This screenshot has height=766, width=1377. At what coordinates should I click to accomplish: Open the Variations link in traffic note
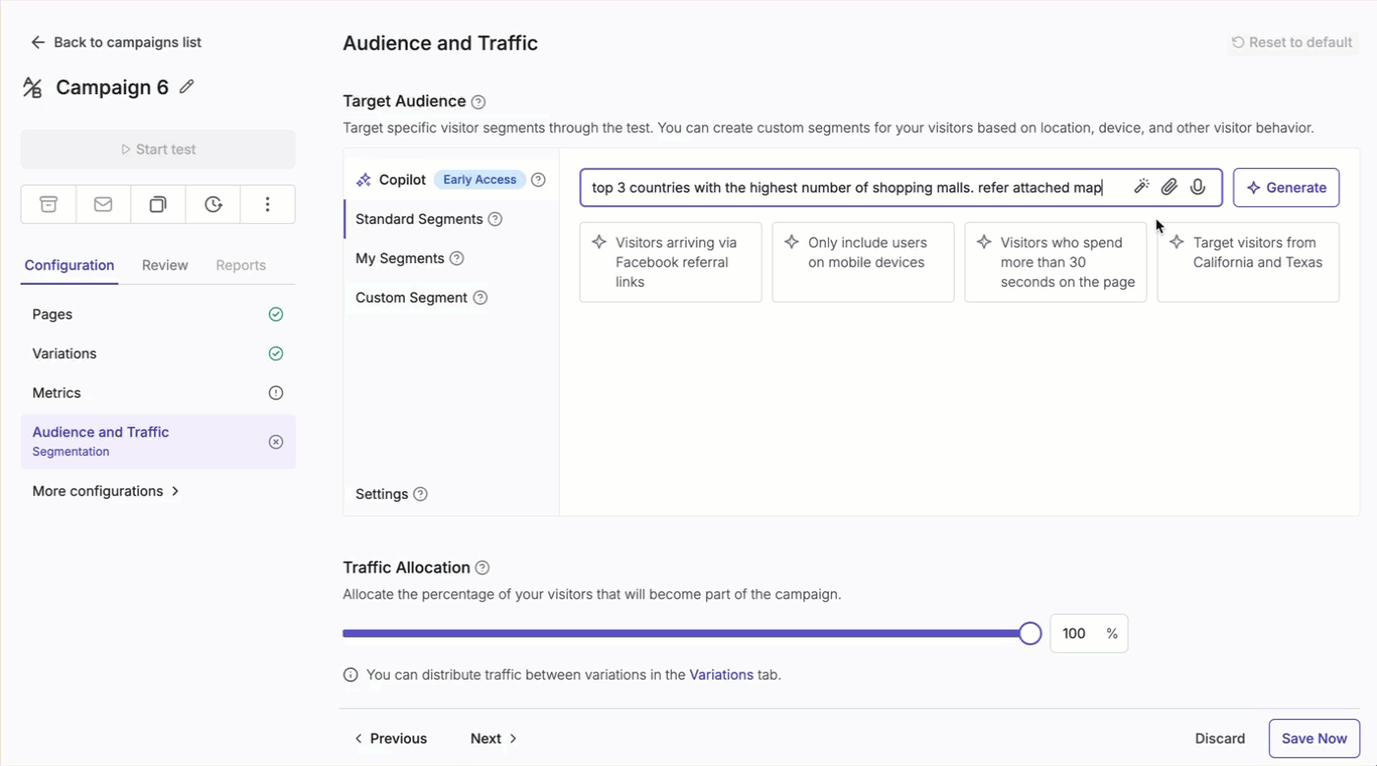(x=721, y=675)
